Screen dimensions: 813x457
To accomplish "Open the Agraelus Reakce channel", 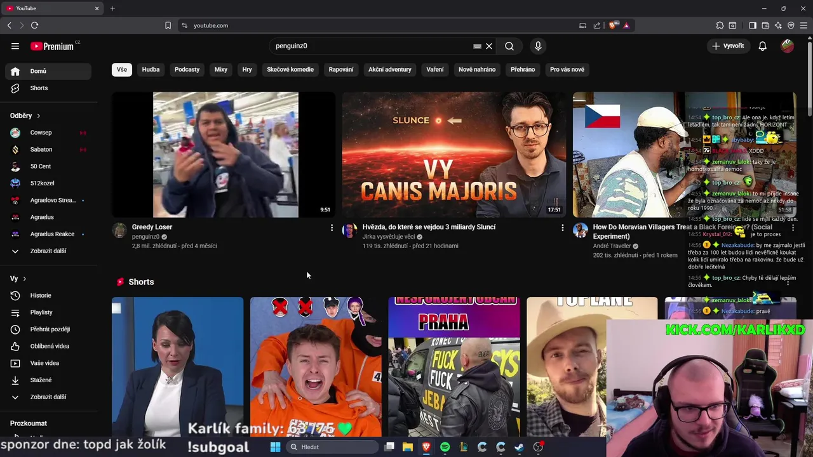I will (48, 234).
